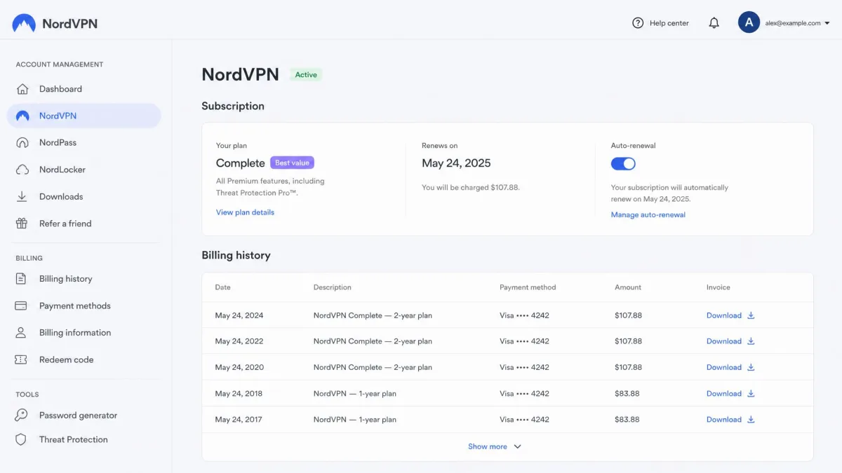This screenshot has height=473, width=842.
Task: Click the Best value badge
Action: (292, 163)
